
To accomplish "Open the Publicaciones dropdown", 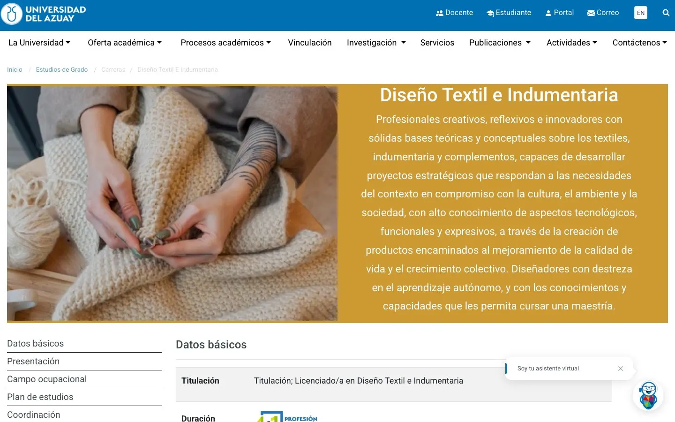I will click(x=500, y=43).
